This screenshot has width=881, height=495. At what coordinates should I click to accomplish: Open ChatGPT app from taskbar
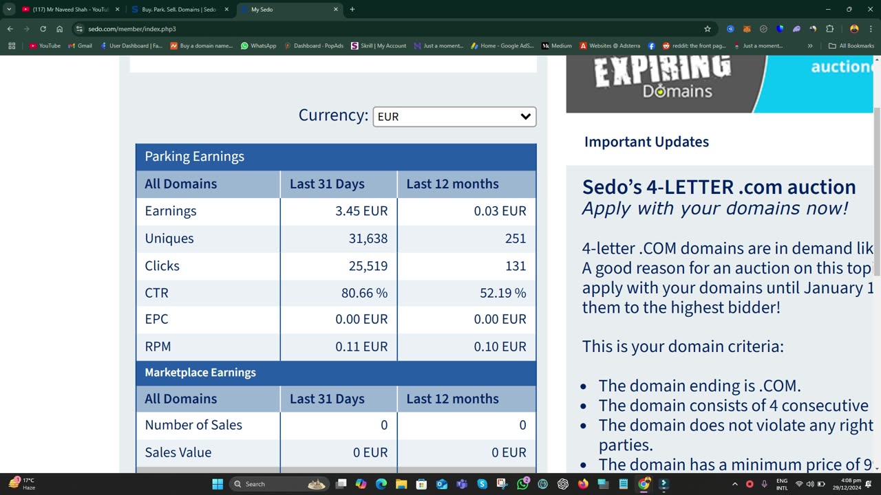[563, 484]
